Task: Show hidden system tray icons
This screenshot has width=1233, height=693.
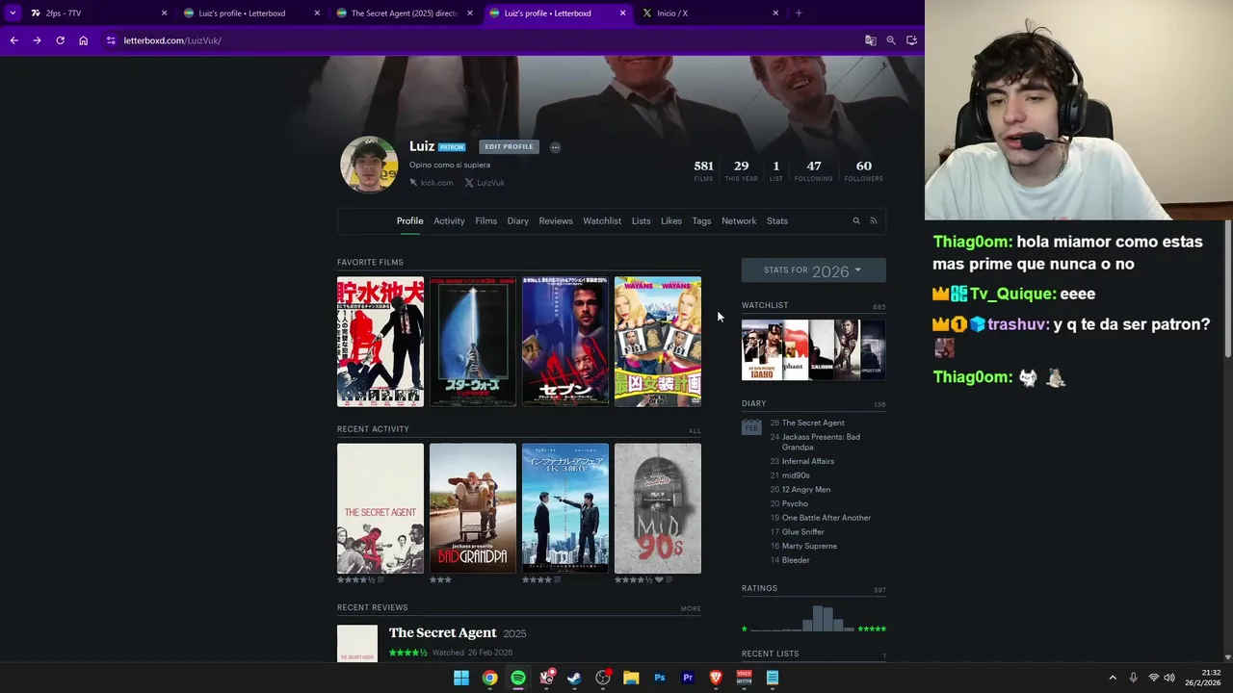Action: (1113, 678)
